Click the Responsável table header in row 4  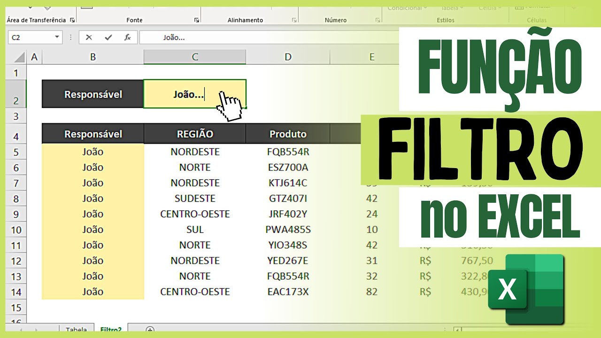coord(93,134)
